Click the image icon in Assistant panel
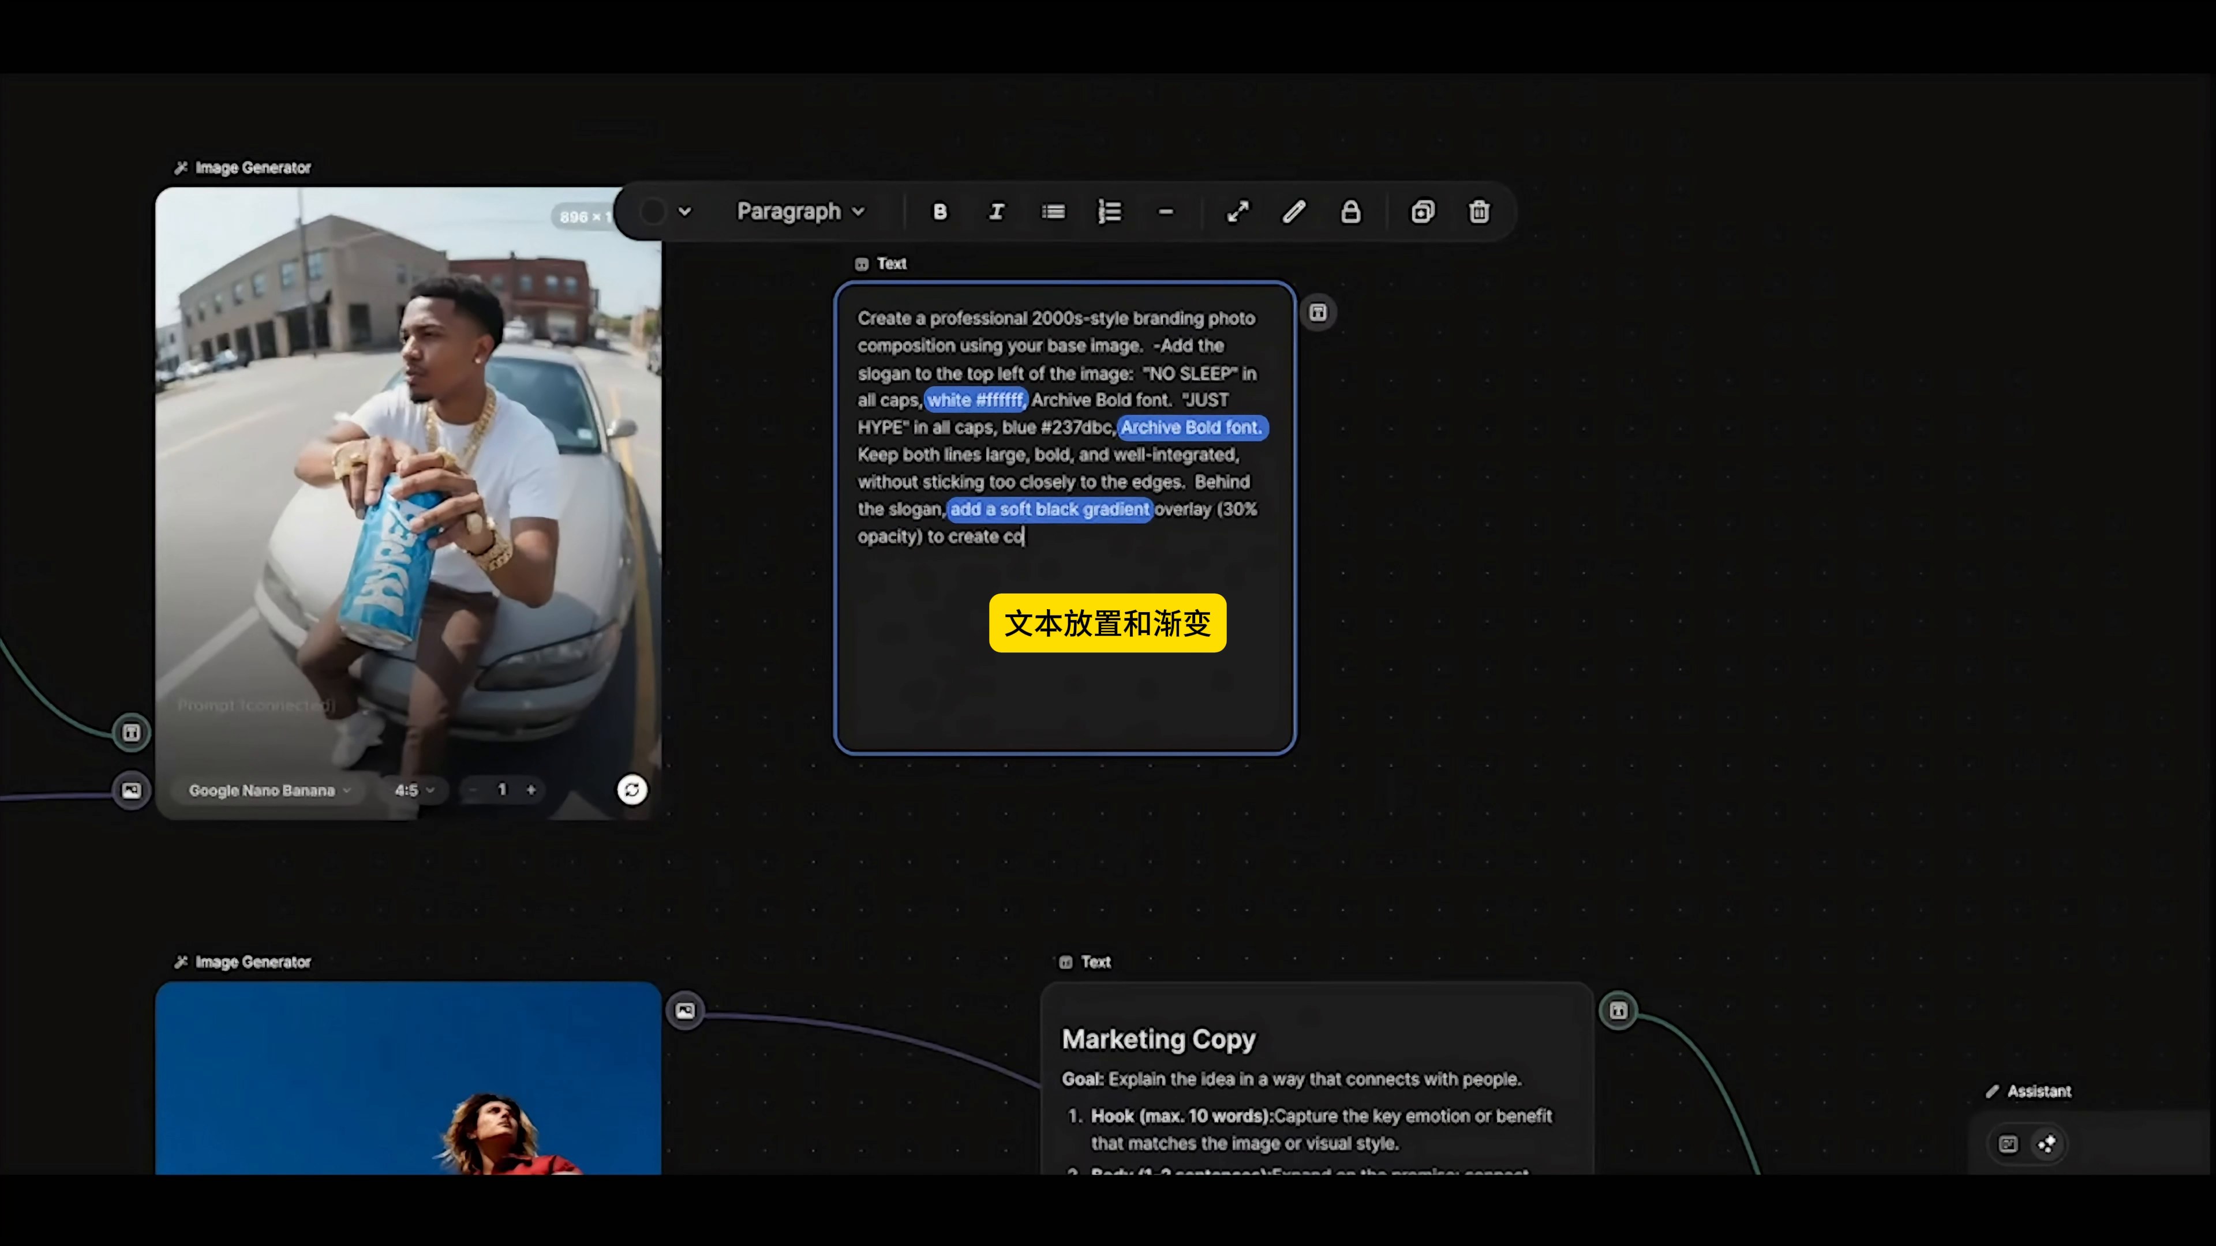2216x1246 pixels. click(x=2008, y=1144)
